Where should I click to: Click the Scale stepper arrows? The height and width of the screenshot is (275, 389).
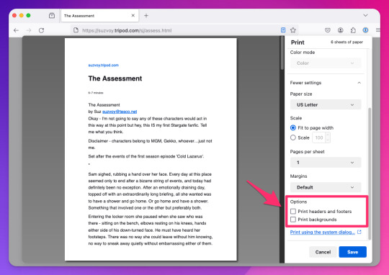(x=328, y=137)
